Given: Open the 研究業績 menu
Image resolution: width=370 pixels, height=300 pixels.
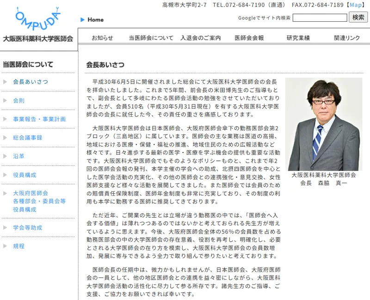Looking at the screenshot, I should 298,38.
